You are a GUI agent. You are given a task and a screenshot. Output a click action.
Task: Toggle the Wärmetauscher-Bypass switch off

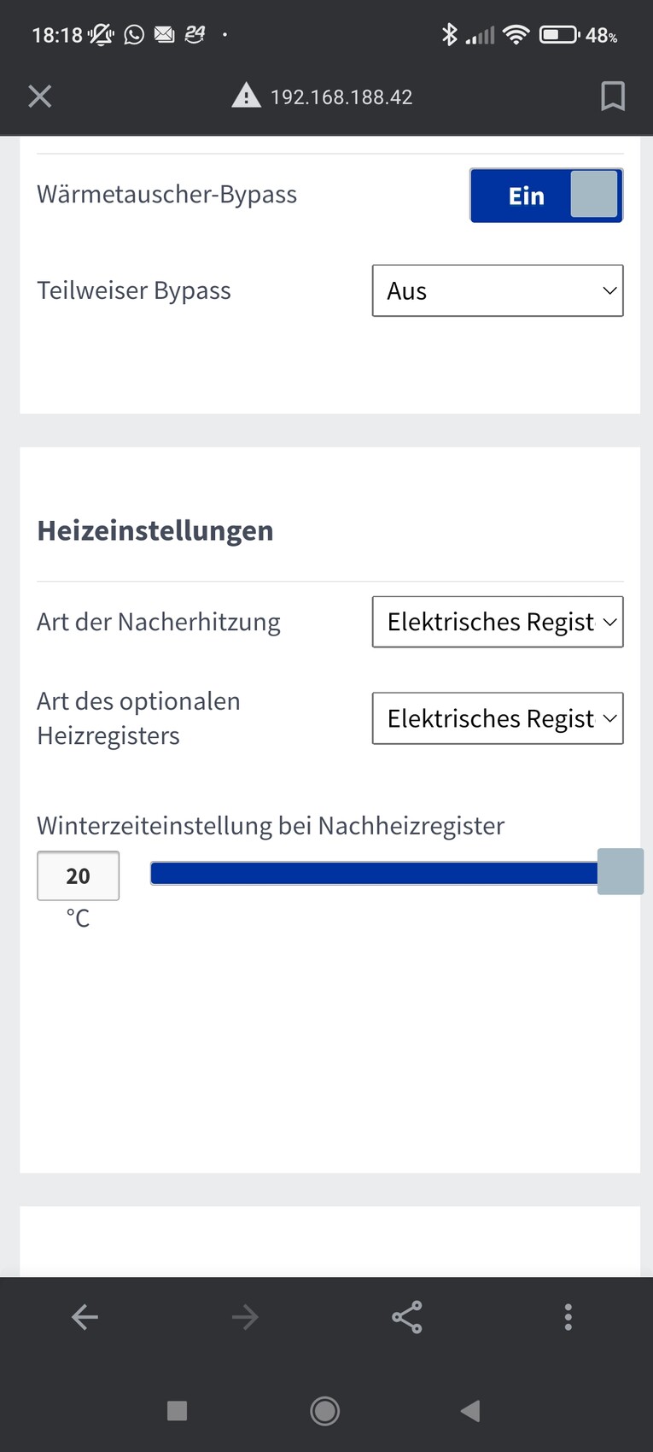pos(546,196)
